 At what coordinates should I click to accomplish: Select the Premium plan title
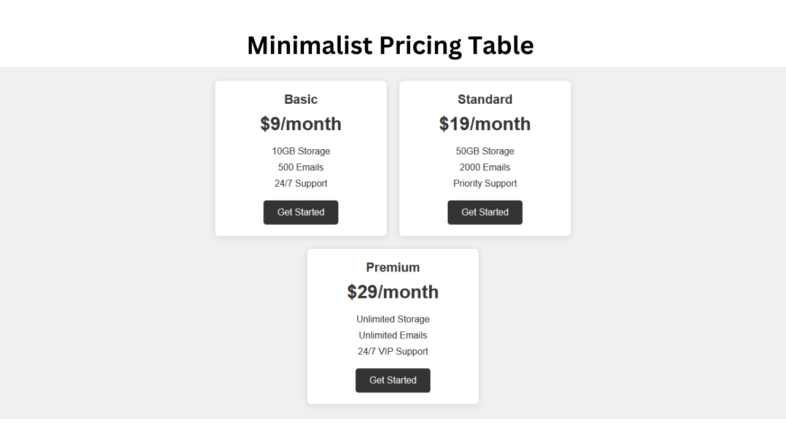click(x=393, y=268)
